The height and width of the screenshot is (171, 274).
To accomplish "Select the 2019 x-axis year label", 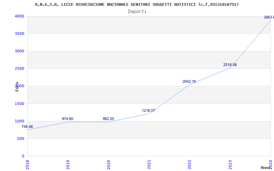I will tap(68, 164).
